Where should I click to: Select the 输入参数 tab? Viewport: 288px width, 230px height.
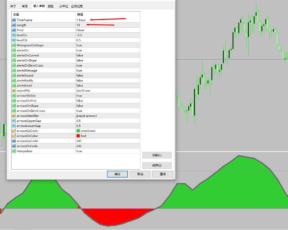point(39,6)
